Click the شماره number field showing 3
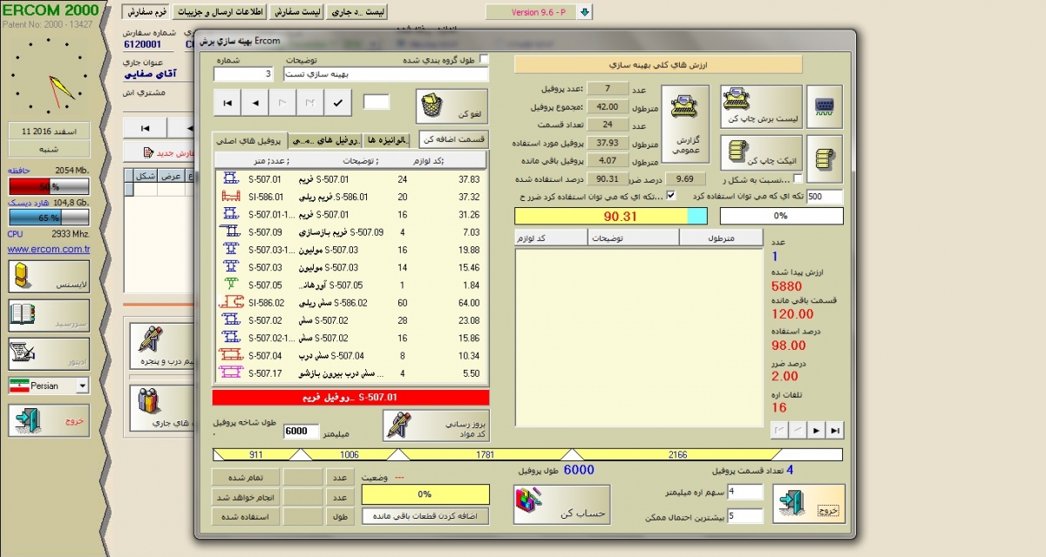1046x557 pixels. [x=242, y=75]
